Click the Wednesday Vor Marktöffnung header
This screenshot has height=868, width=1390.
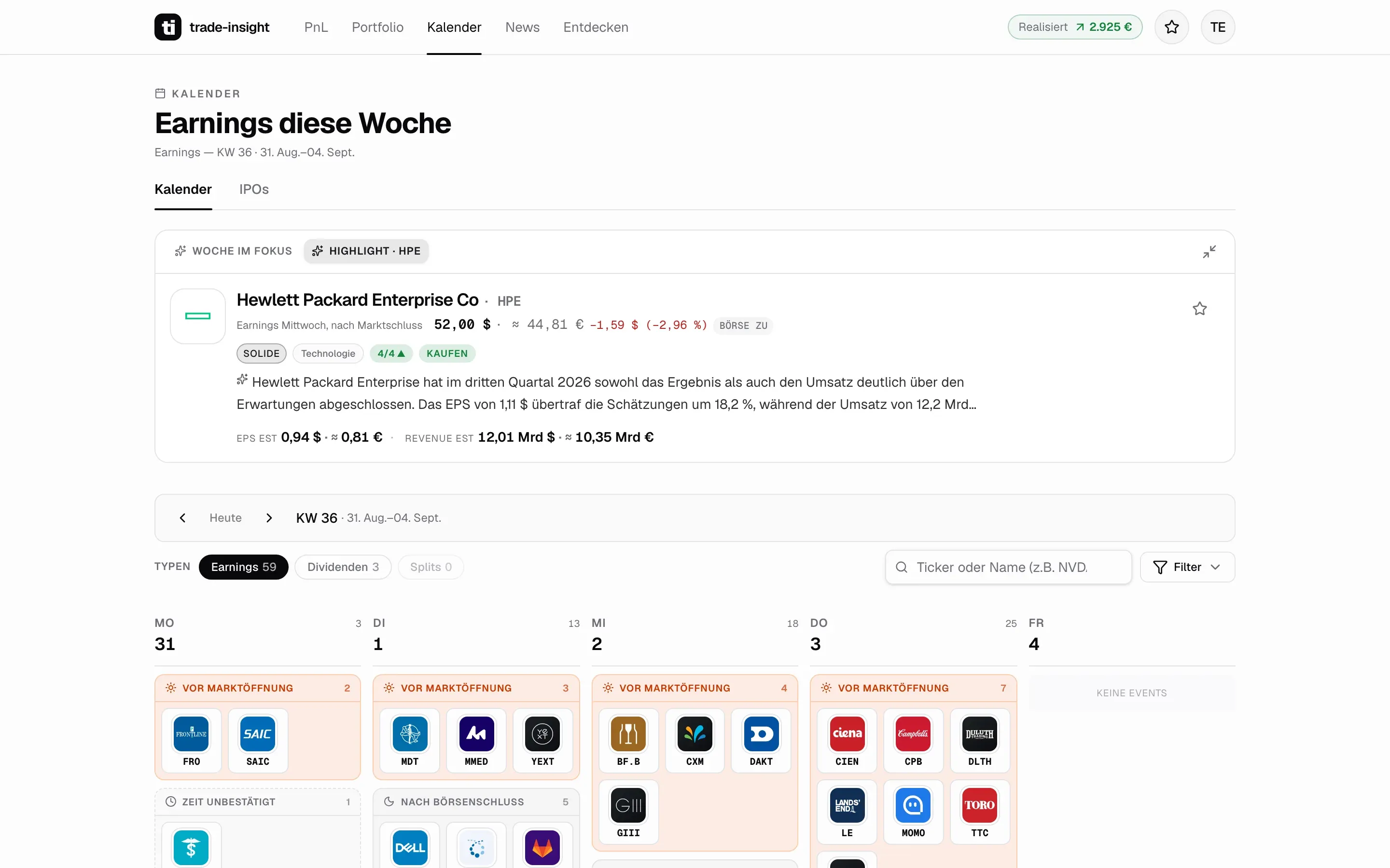(695, 688)
